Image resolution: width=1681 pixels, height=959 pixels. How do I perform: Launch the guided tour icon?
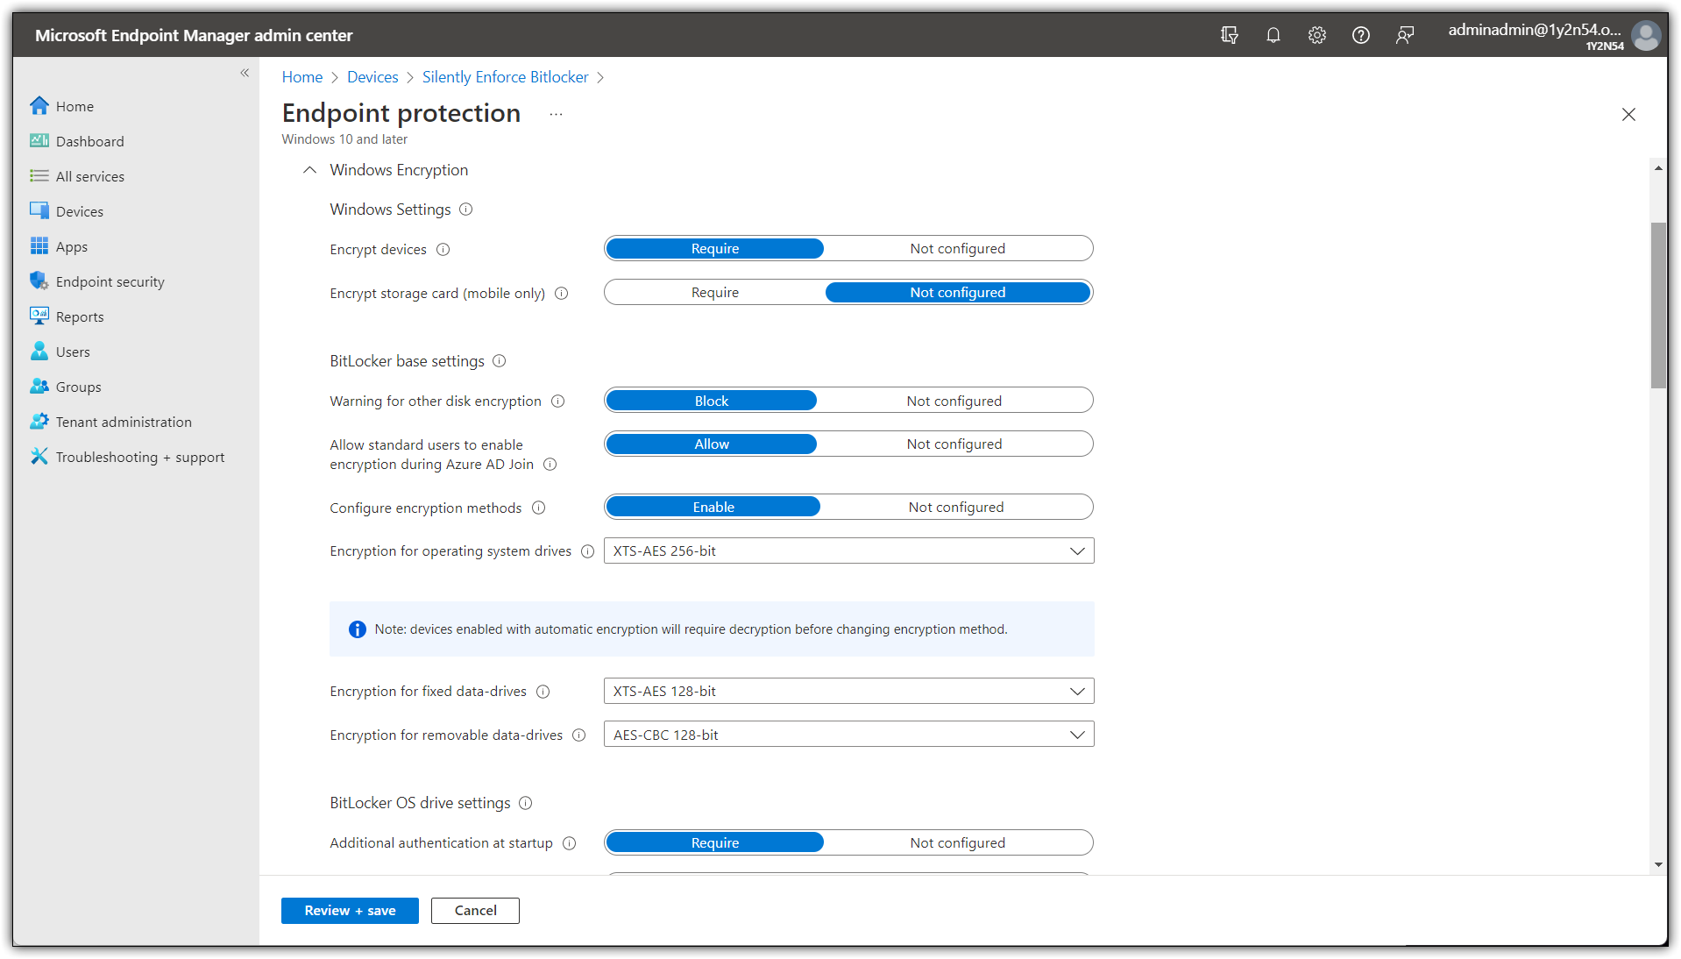coord(1229,35)
